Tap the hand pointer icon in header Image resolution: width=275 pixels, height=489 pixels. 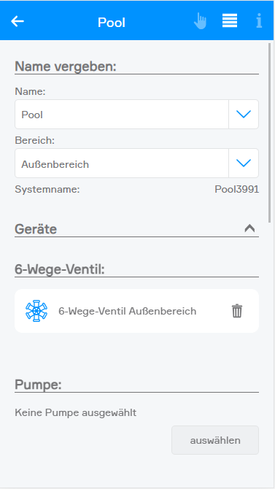tap(200, 21)
